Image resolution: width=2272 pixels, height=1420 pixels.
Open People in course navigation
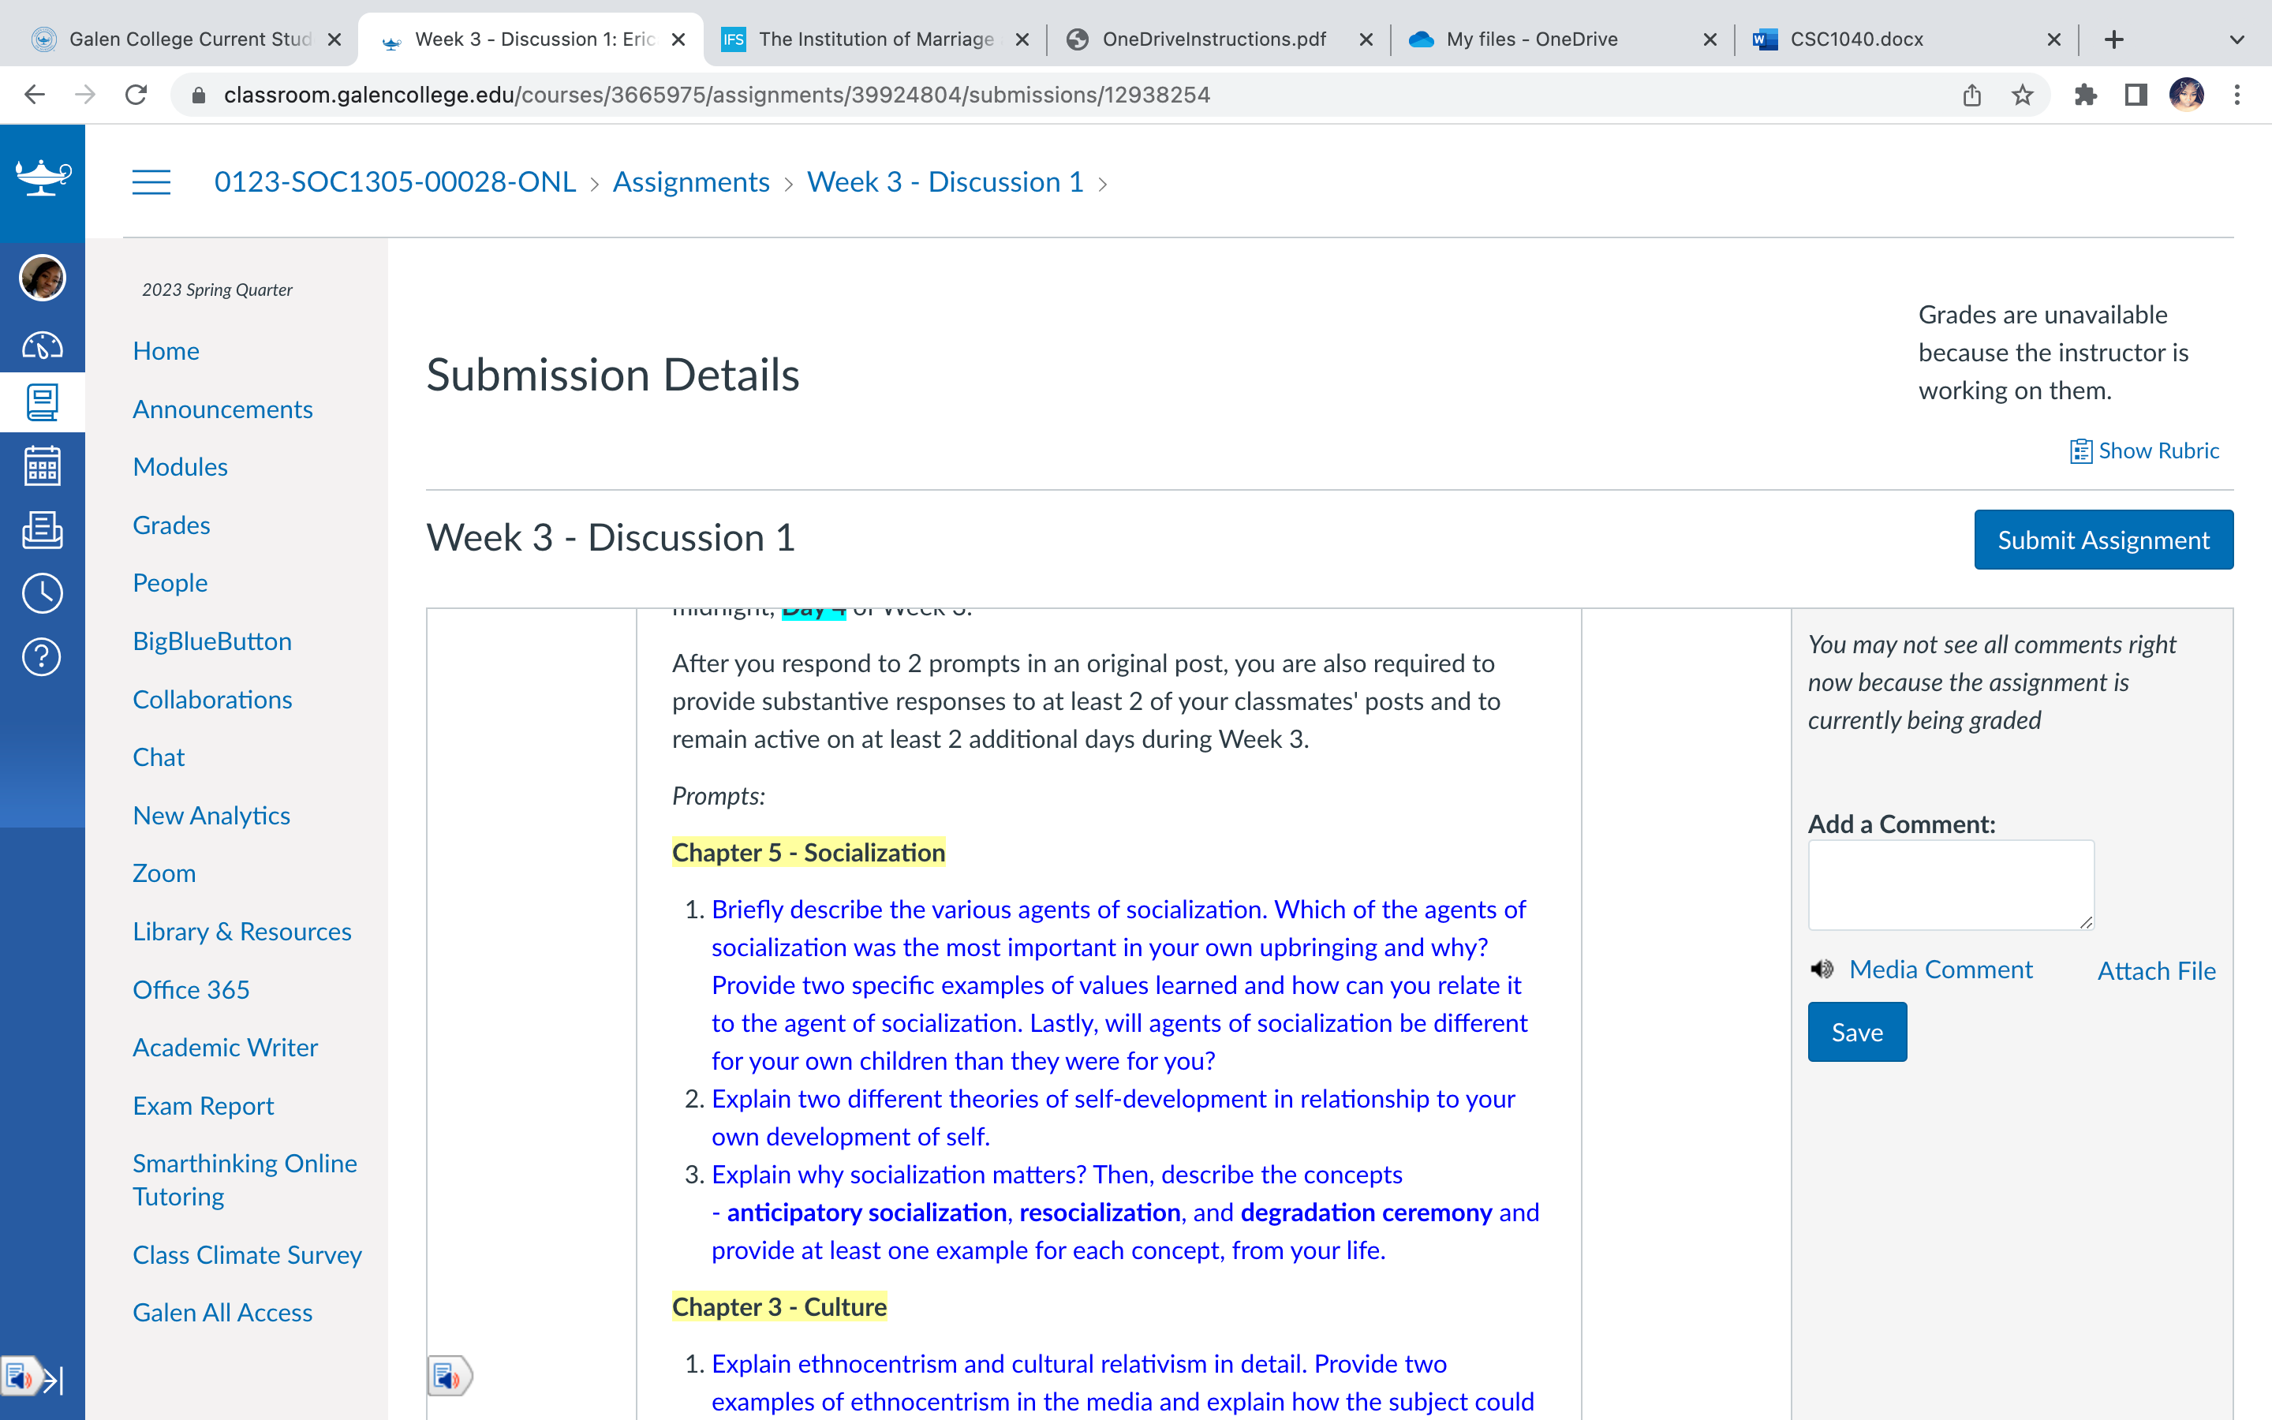point(170,583)
